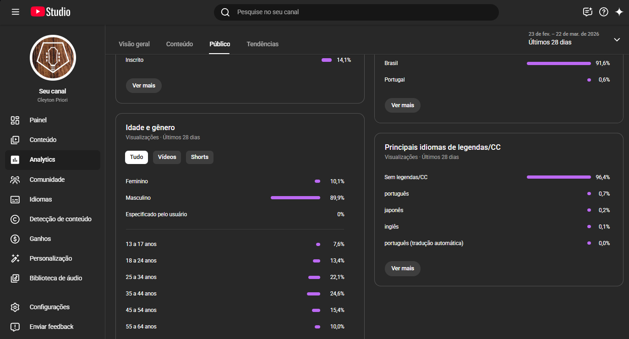Open Configurações in the sidebar
The image size is (629, 339).
[49, 307]
